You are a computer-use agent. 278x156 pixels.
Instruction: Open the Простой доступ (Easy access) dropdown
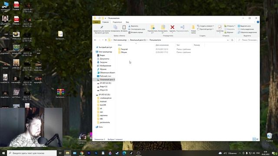205,29
